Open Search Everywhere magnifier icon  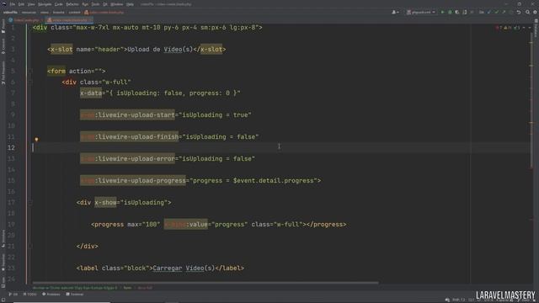528,13
